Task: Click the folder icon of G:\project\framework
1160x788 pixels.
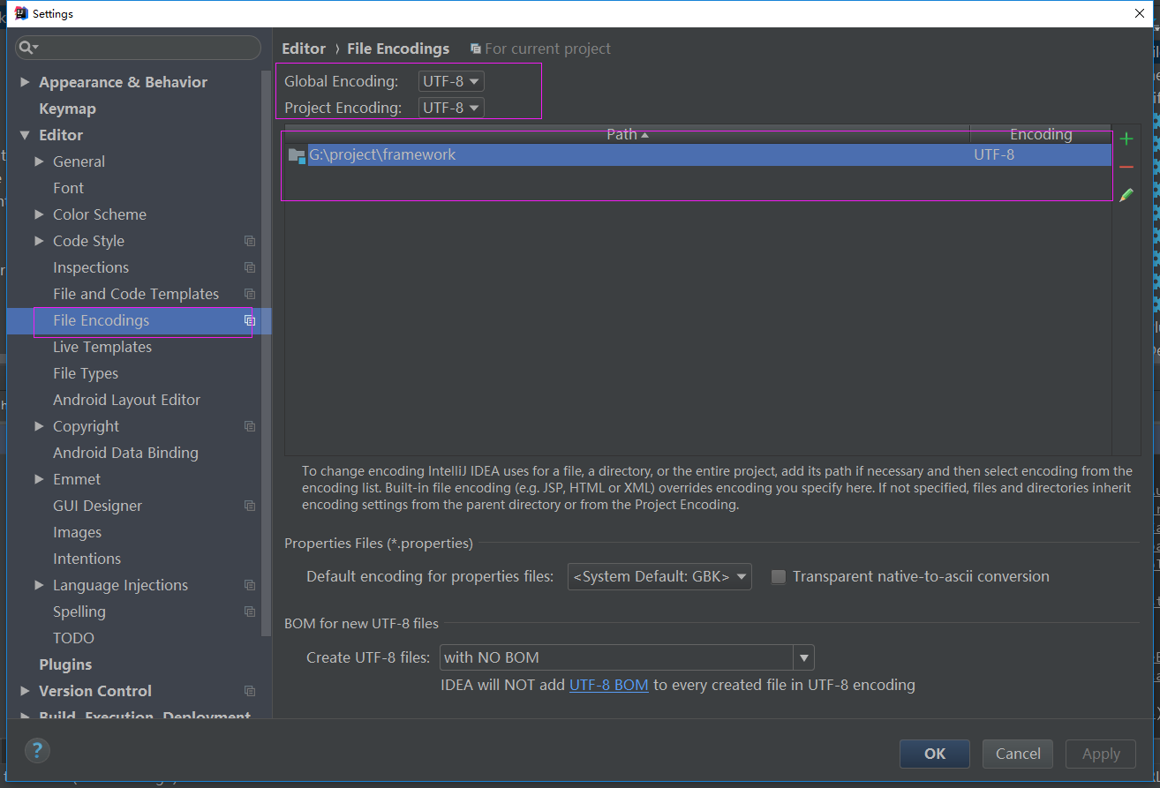Action: tap(297, 155)
